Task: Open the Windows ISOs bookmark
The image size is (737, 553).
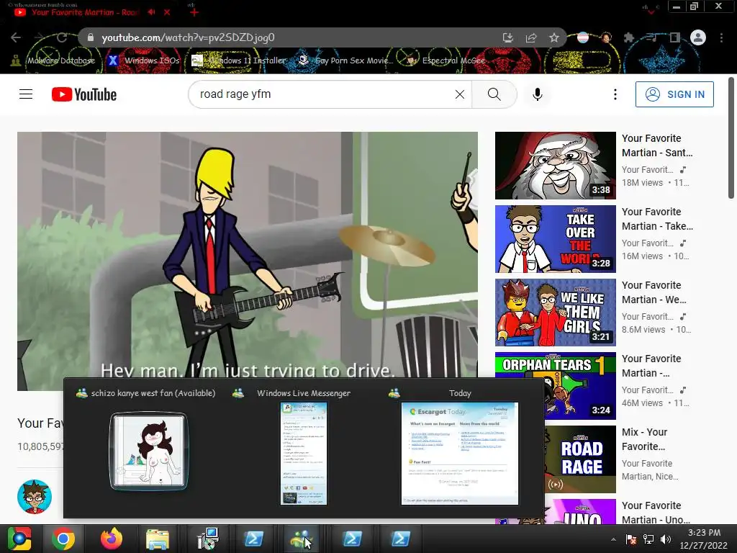Action: pos(143,60)
